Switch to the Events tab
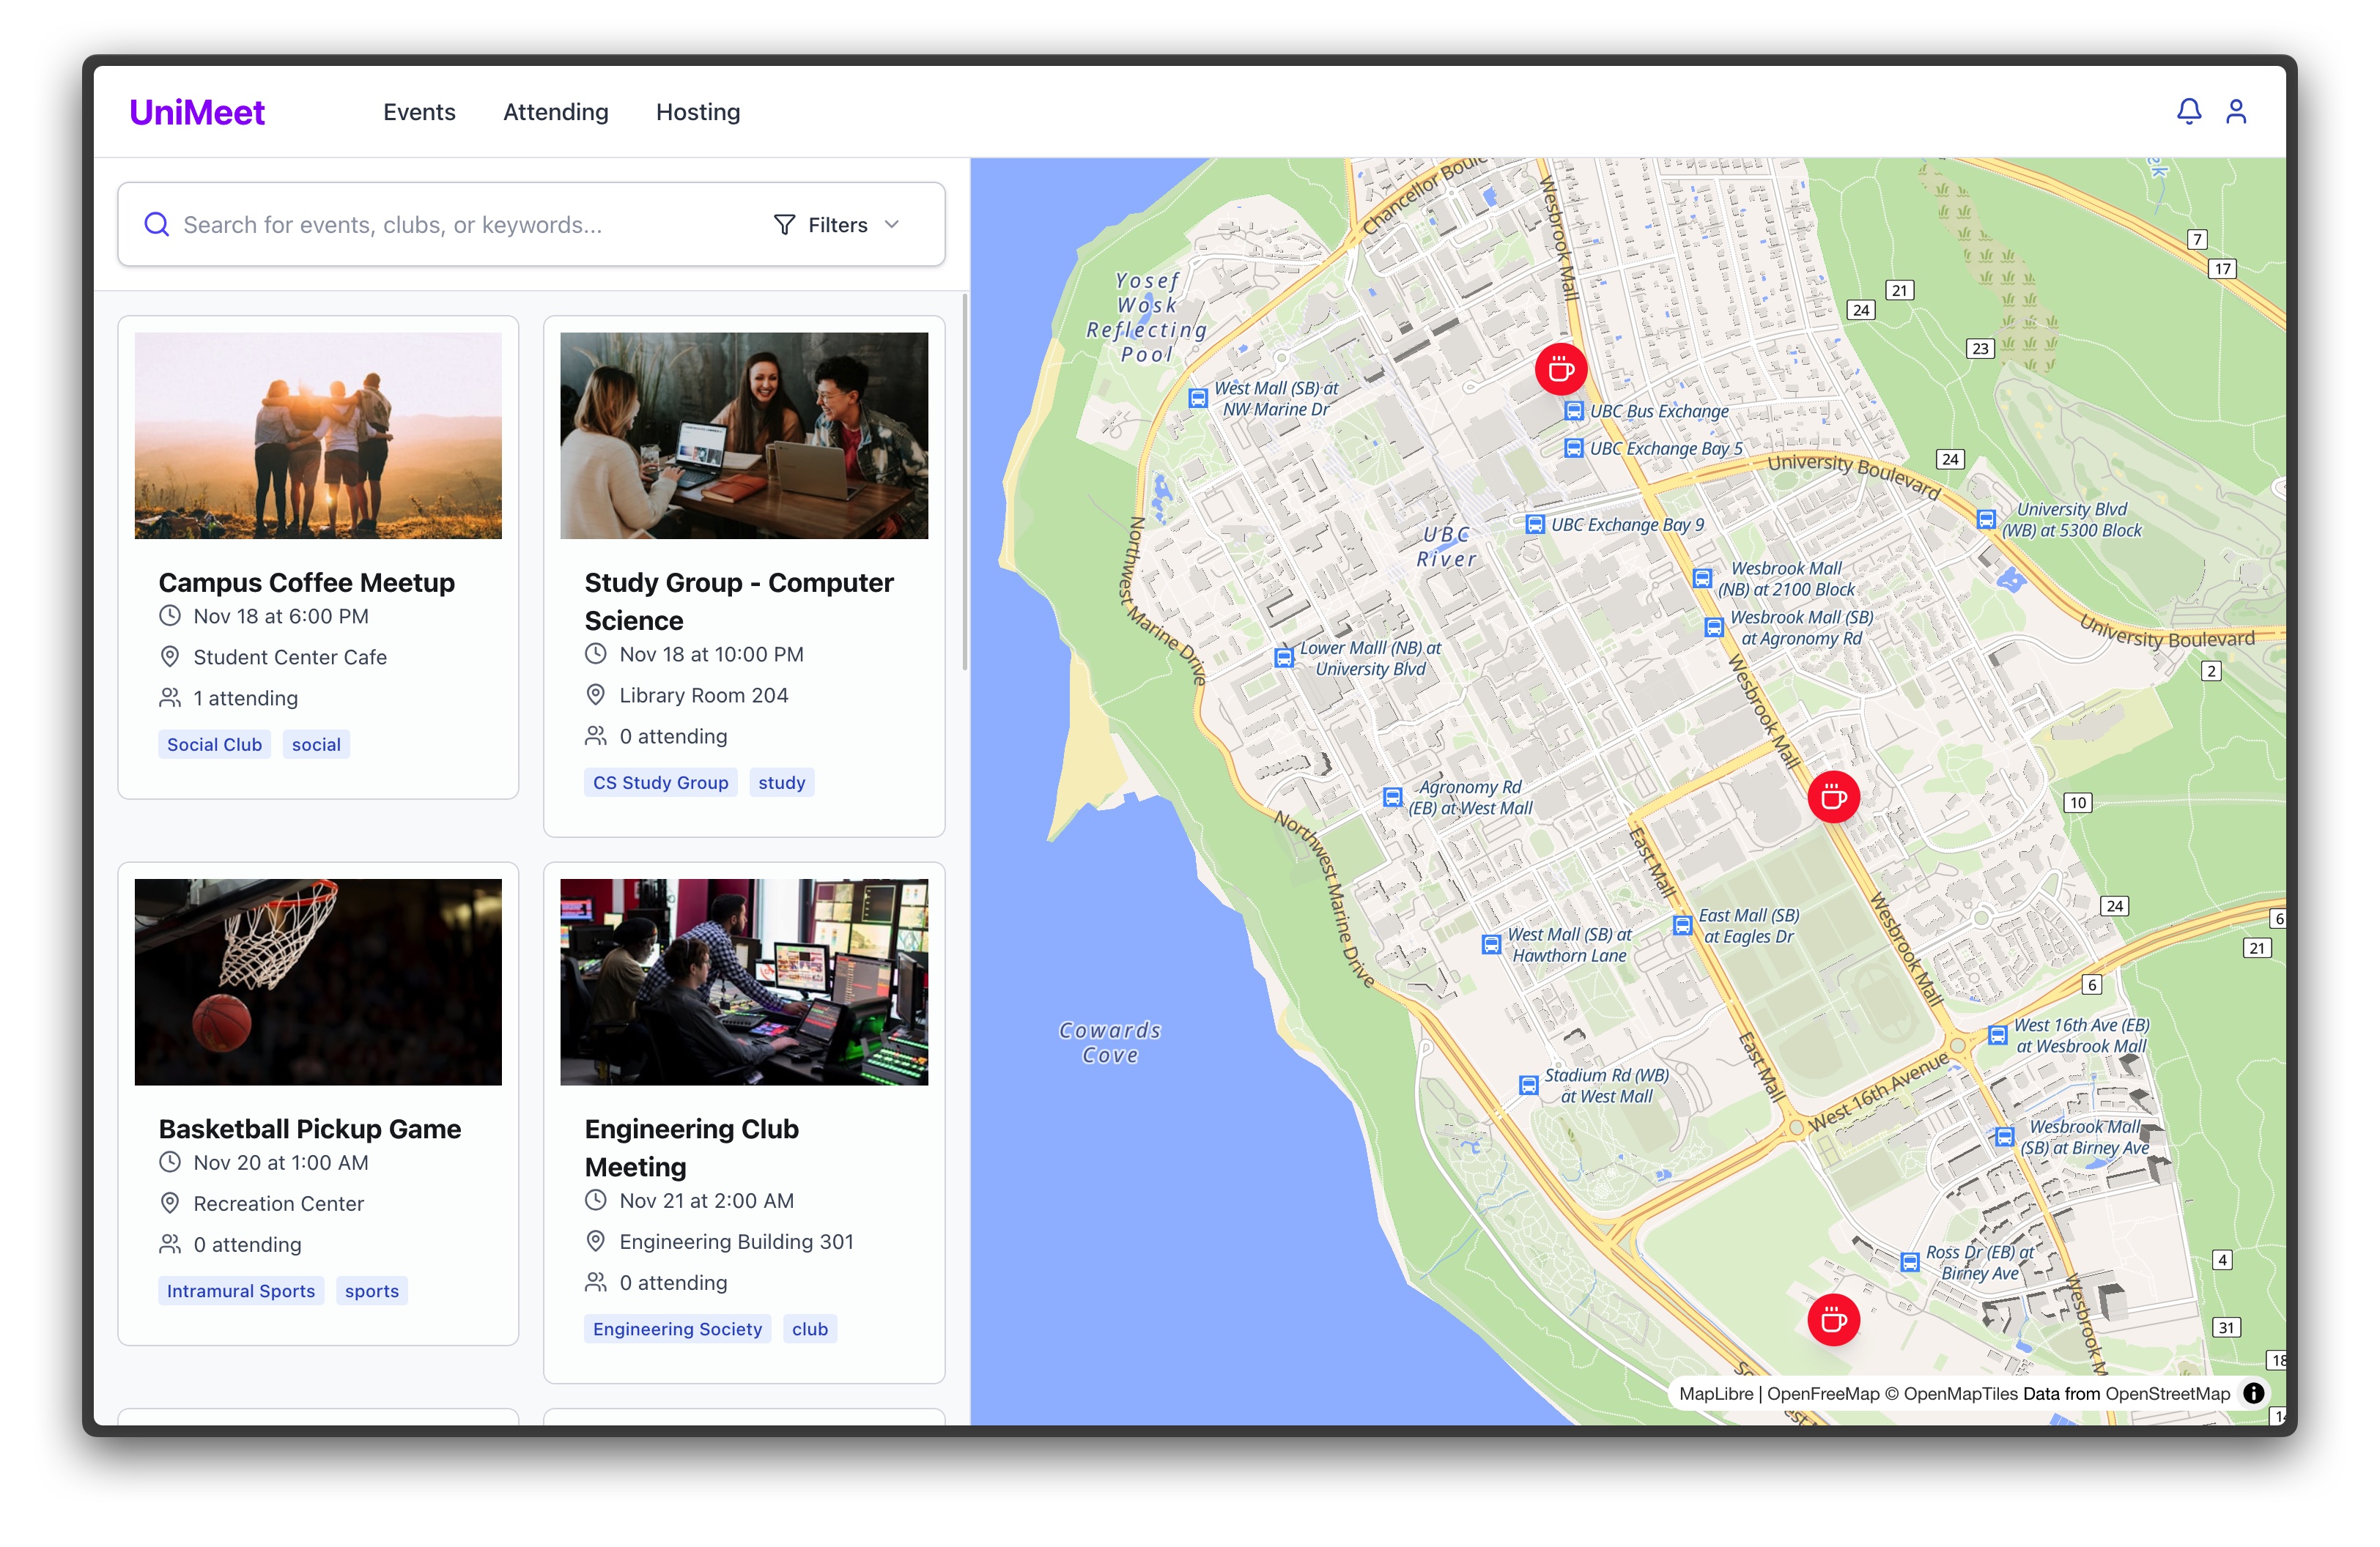The image size is (2380, 1547). click(x=419, y=112)
